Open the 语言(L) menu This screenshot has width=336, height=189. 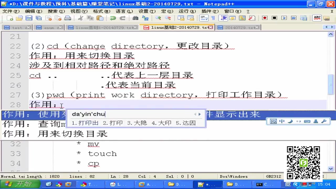pos(124,11)
